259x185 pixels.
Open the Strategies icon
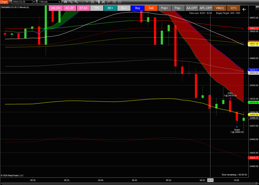(109, 2)
